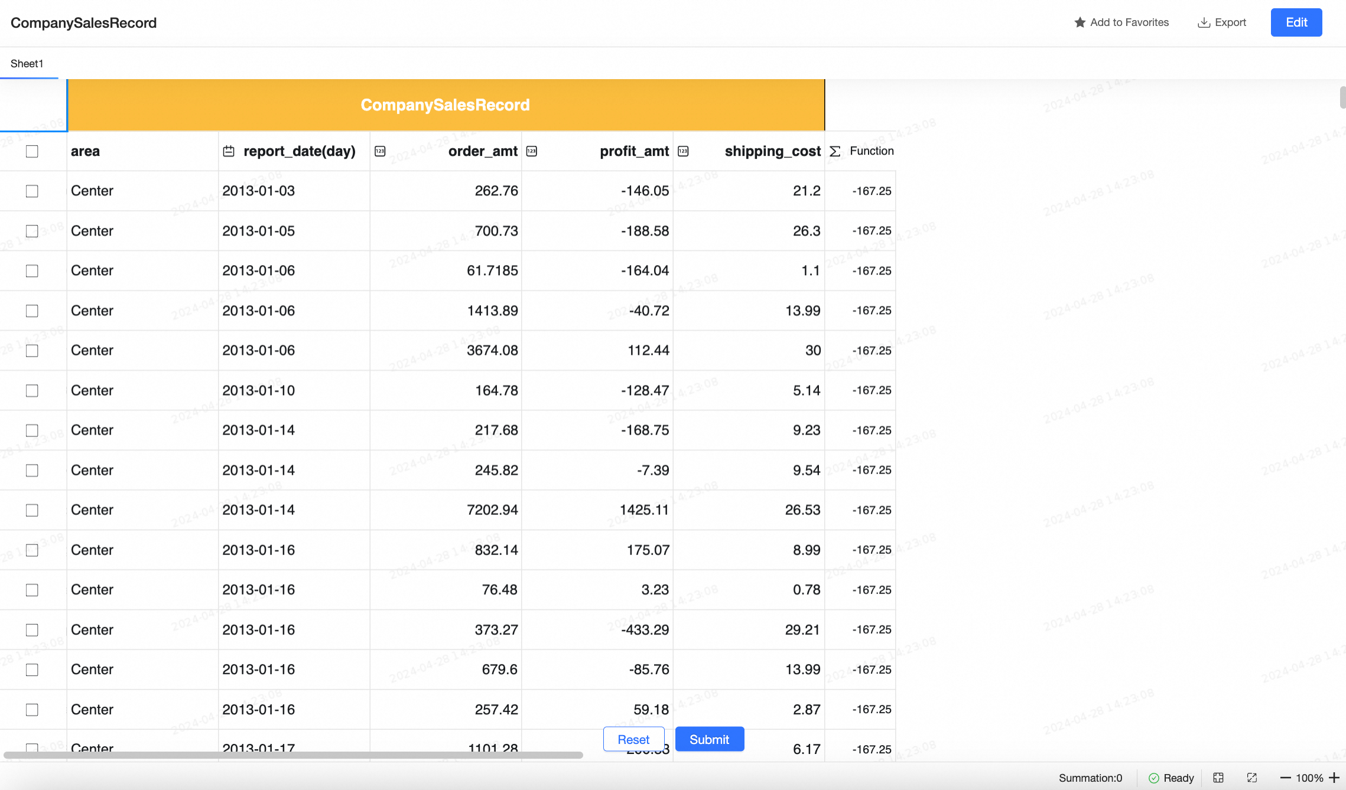Click the numeric type icon before order_amt
Image resolution: width=1346 pixels, height=790 pixels.
coord(380,151)
